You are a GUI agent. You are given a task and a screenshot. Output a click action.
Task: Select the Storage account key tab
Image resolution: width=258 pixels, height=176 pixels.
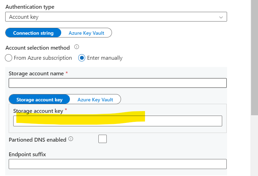coord(39,99)
